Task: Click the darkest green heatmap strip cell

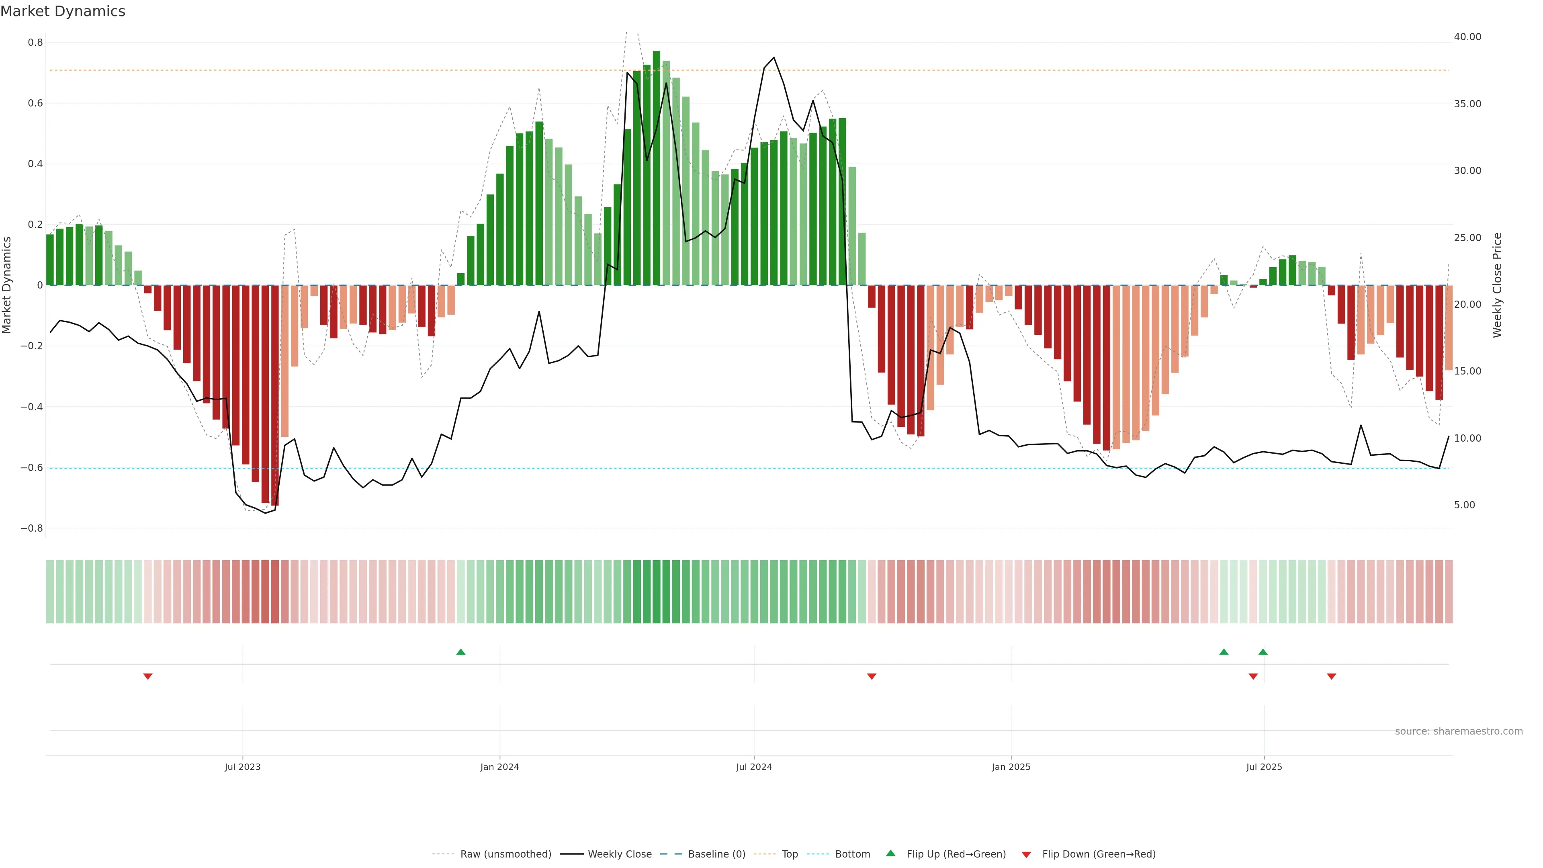Action: (x=657, y=591)
